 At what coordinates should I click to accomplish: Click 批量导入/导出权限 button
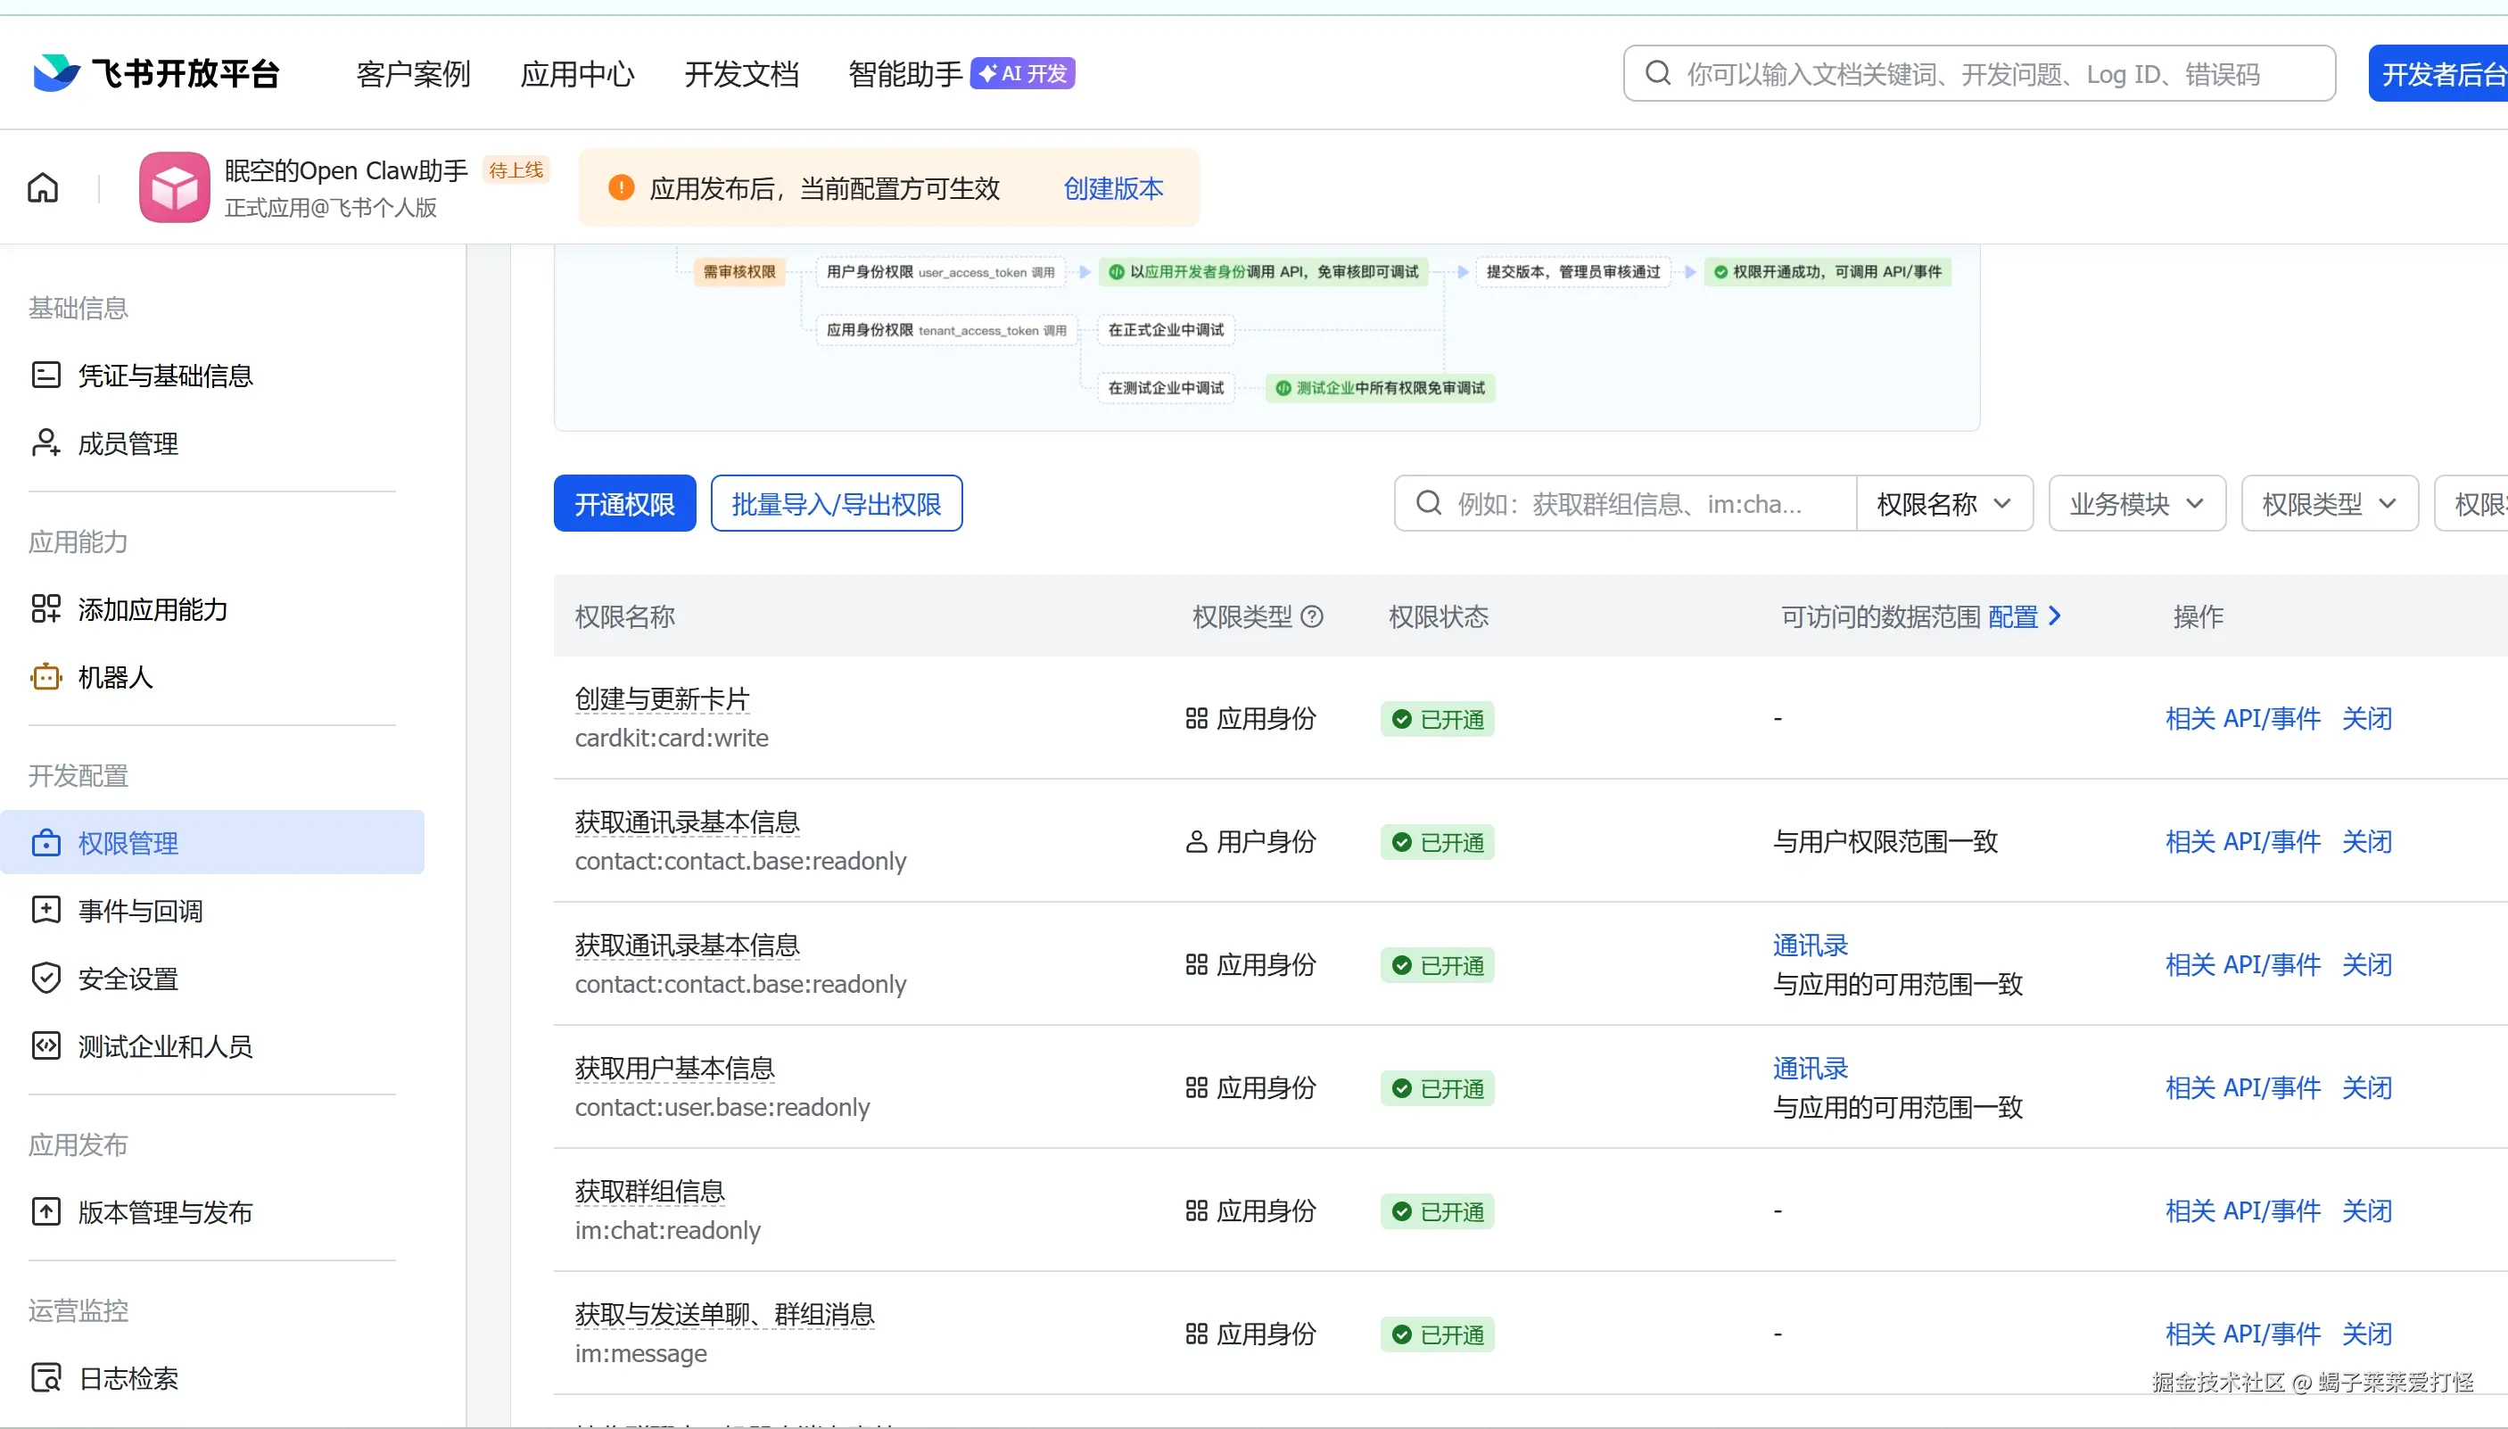pos(836,503)
